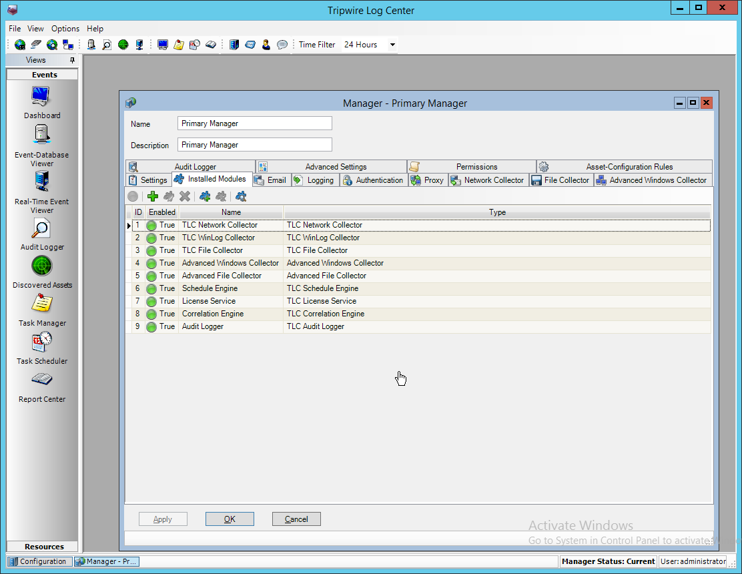Click the green plus add module icon
This screenshot has width=742, height=574.
(152, 196)
